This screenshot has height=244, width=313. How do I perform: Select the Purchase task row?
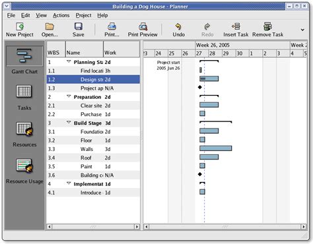click(x=93, y=114)
